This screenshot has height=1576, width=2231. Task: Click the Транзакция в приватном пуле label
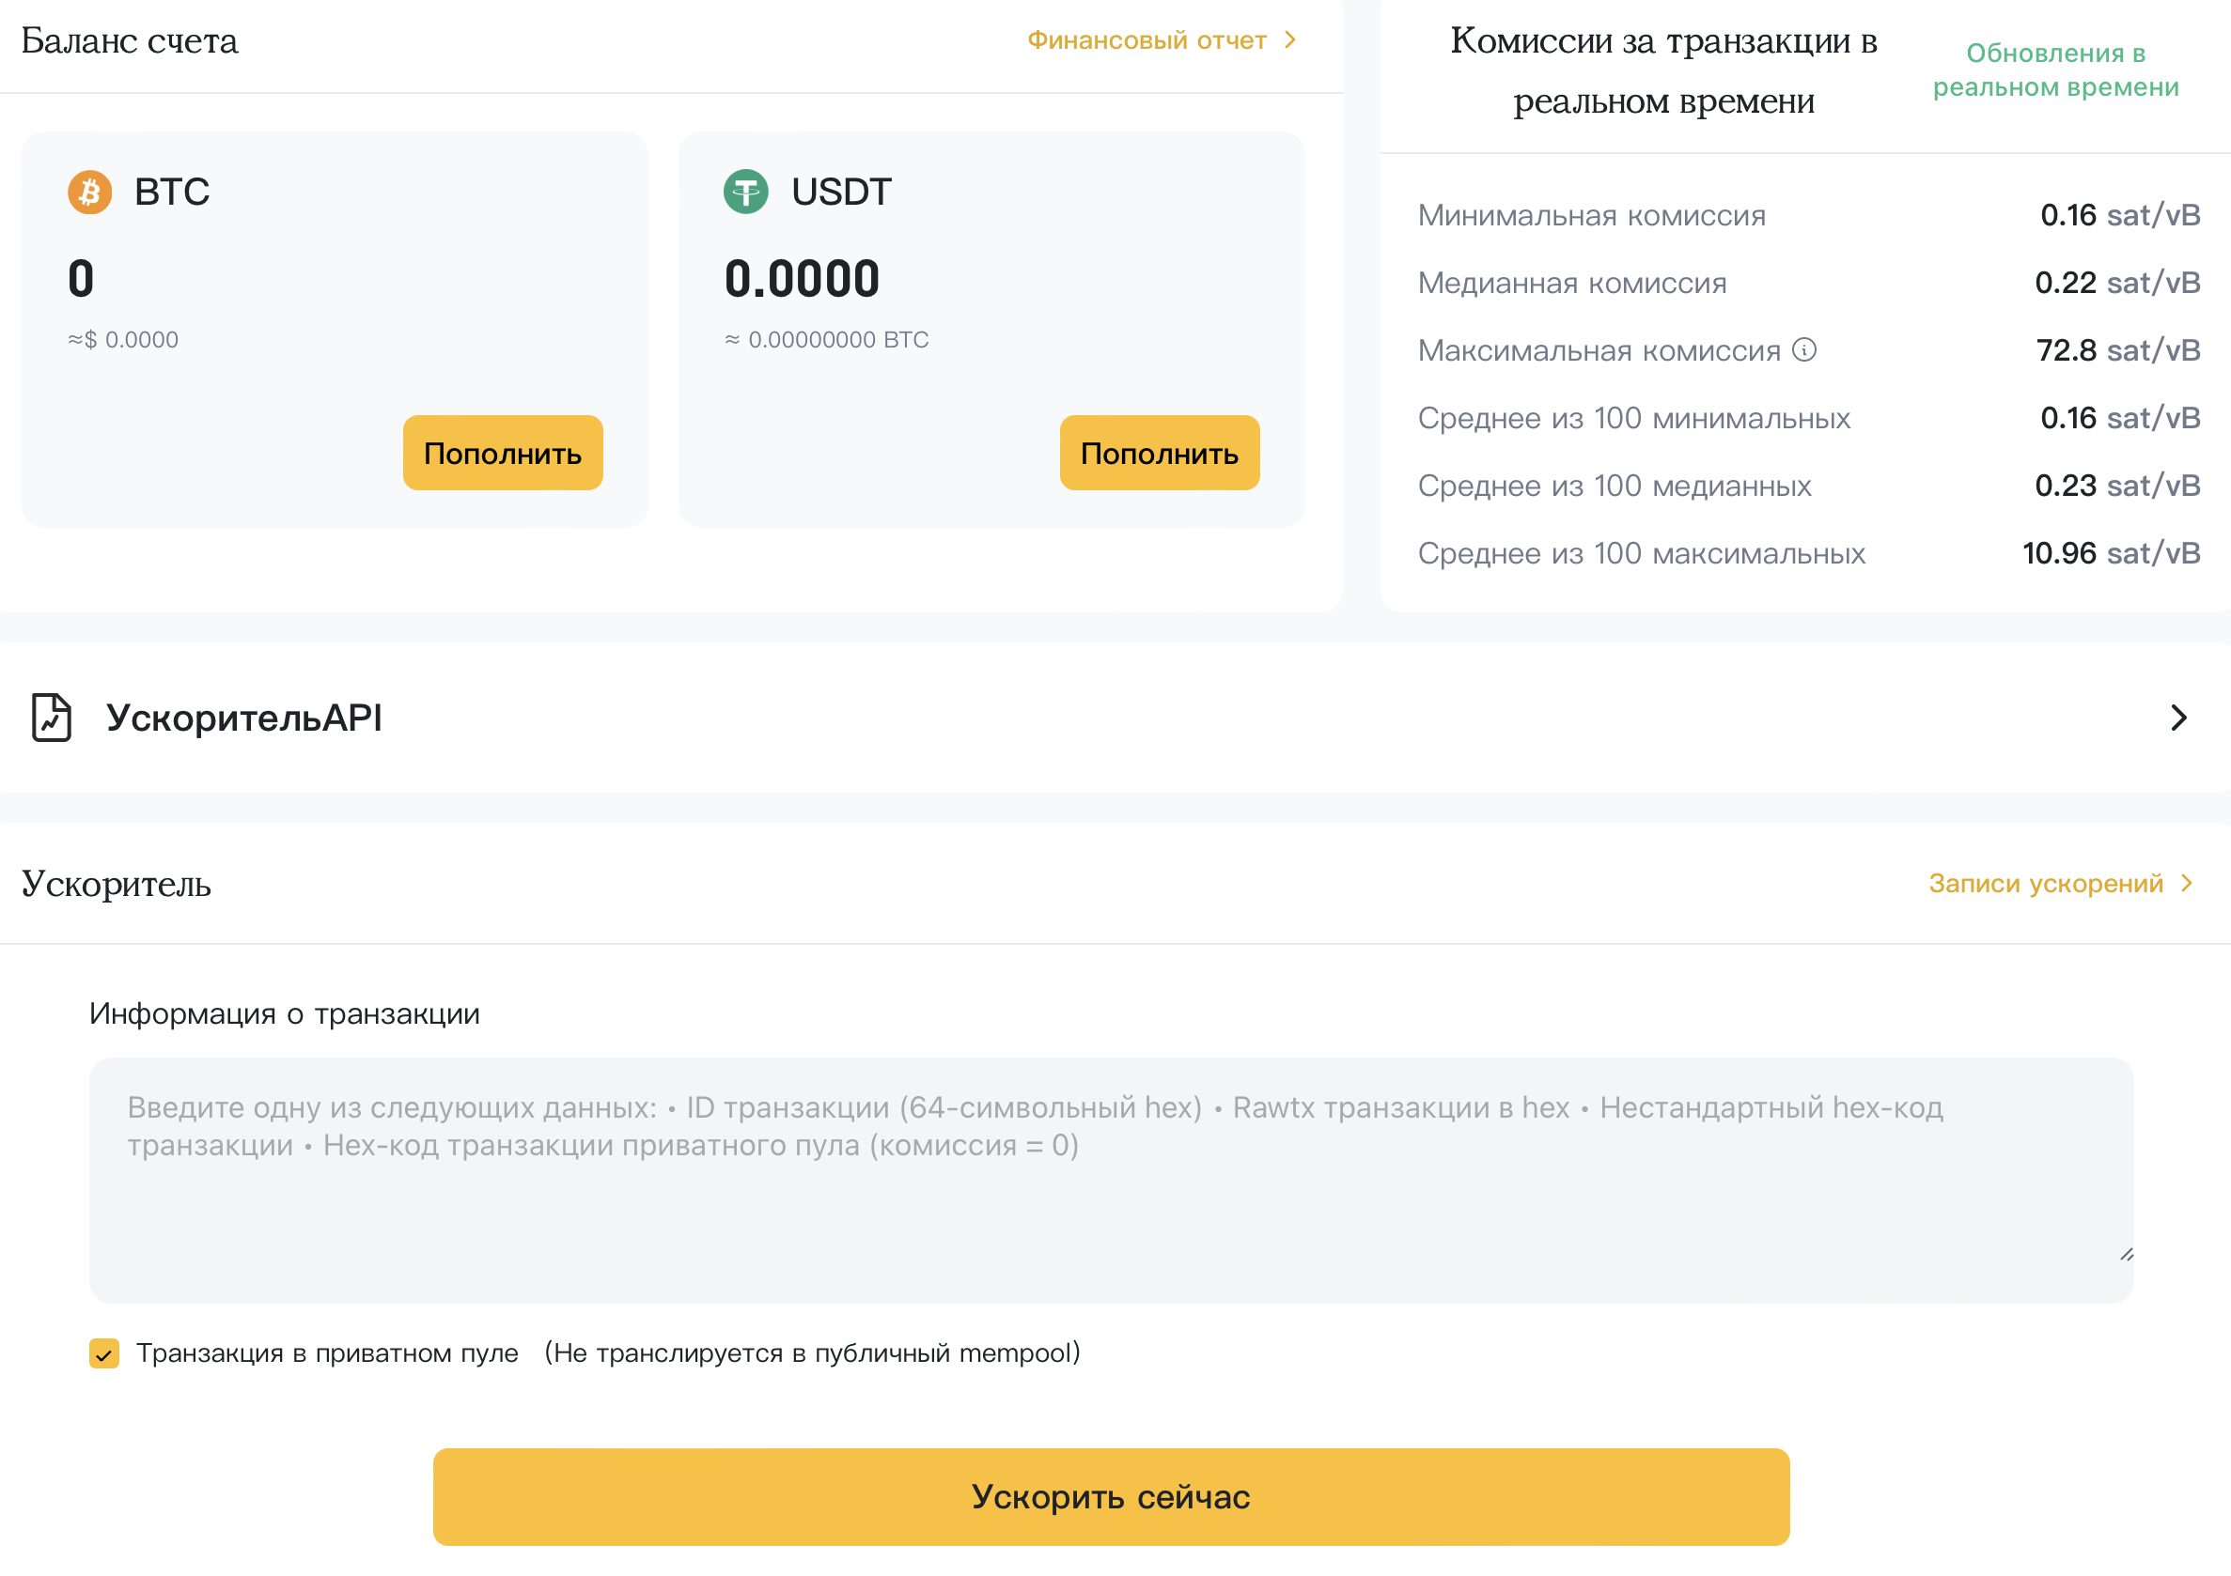327,1352
